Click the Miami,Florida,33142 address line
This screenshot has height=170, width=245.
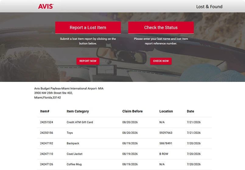(x=47, y=98)
